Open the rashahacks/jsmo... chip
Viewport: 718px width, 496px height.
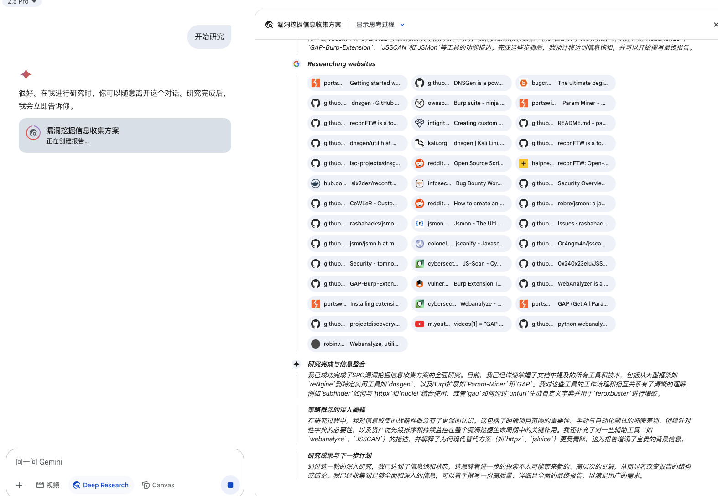coord(357,224)
